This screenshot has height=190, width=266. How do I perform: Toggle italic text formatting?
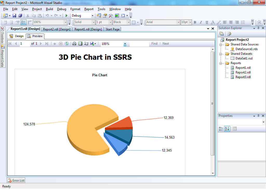coord(201,22)
